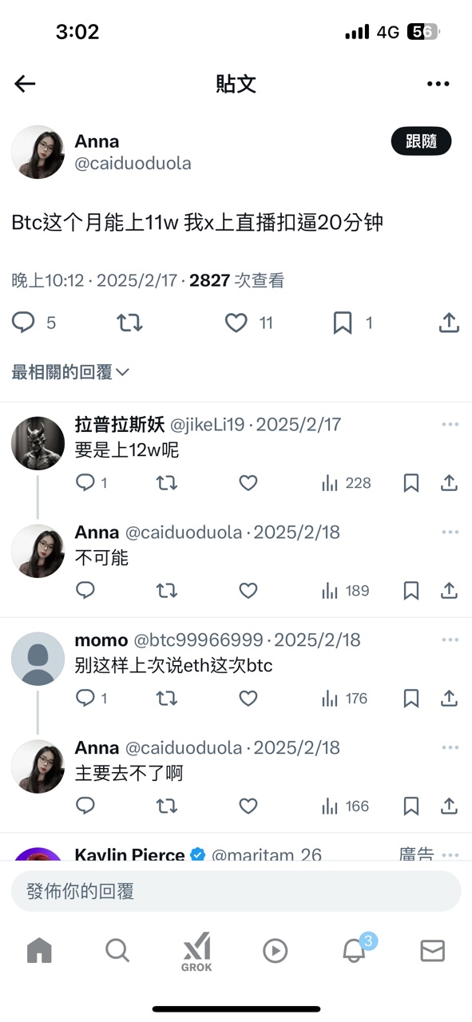The width and height of the screenshot is (472, 1022).
Task: Open the Grok tab
Action: point(196,952)
